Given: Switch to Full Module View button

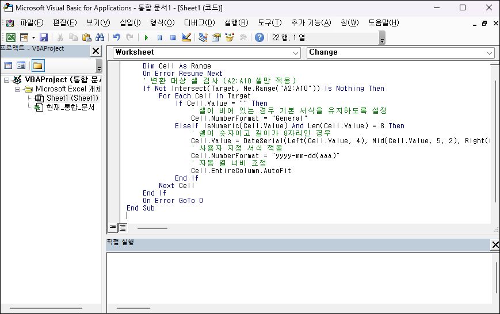Looking at the screenshot, I should (x=123, y=227).
